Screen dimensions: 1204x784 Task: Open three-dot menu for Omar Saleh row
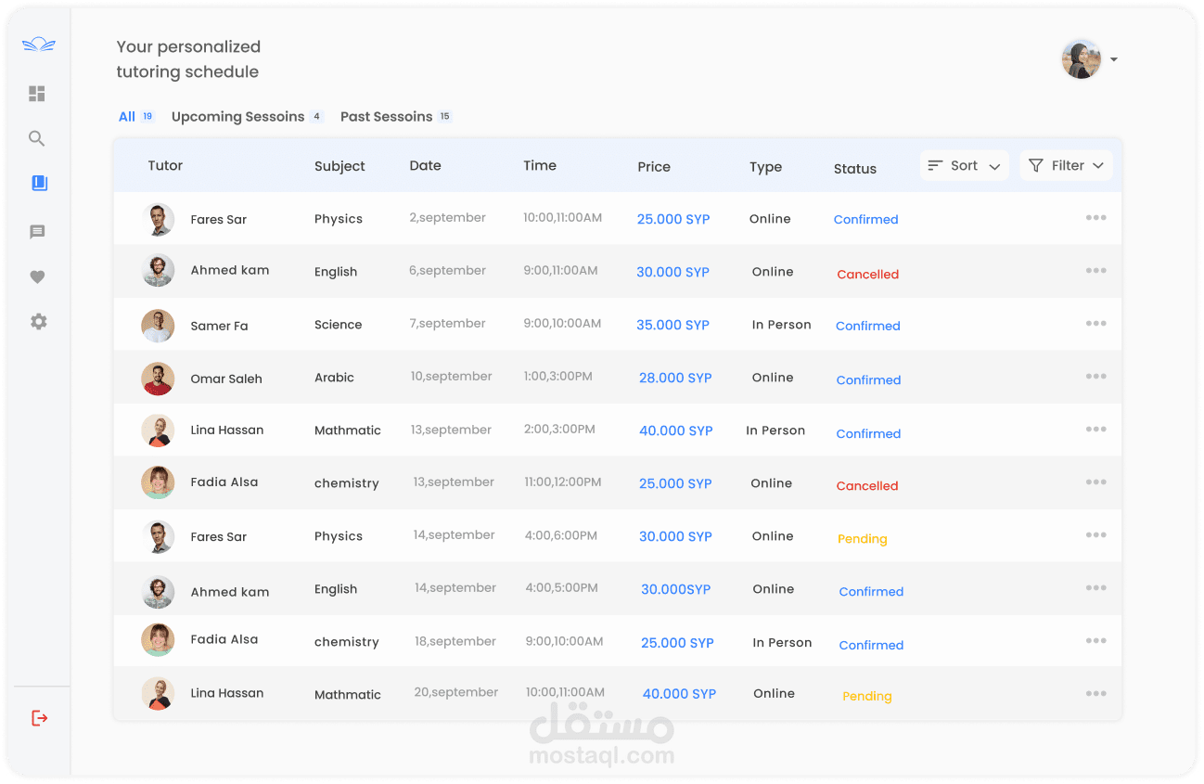1095,377
